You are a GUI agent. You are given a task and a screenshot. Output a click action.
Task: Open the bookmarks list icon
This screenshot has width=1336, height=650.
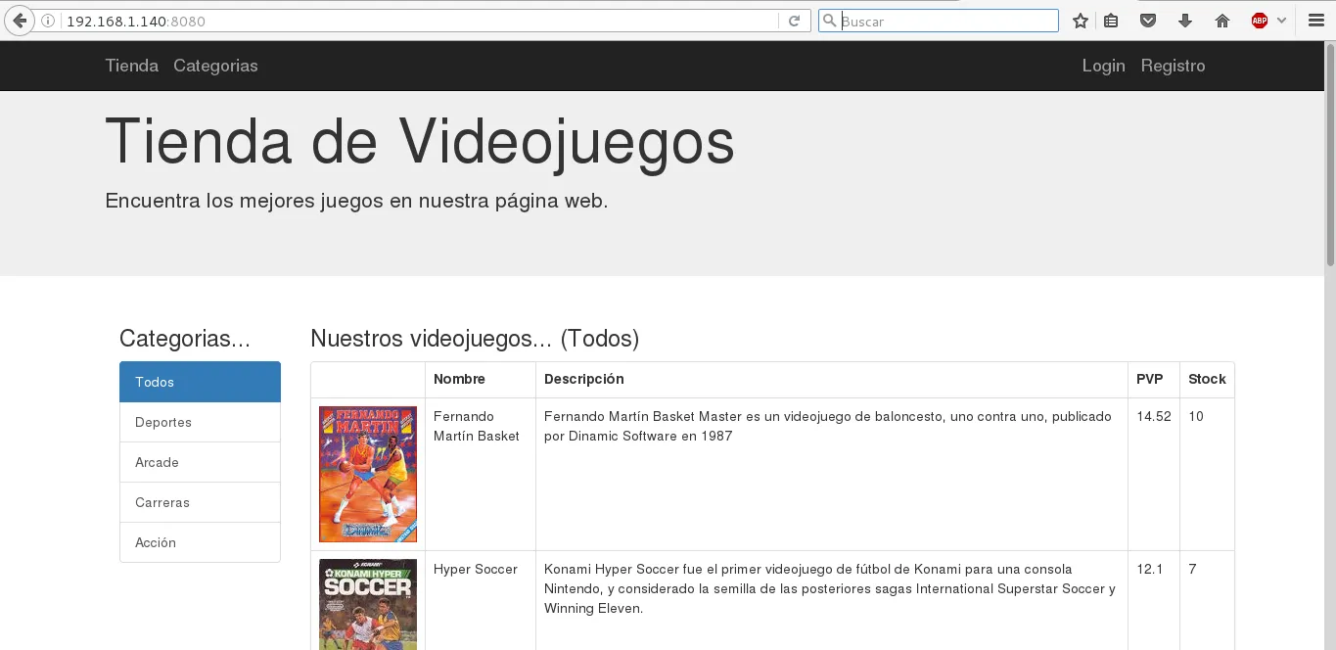click(x=1111, y=21)
